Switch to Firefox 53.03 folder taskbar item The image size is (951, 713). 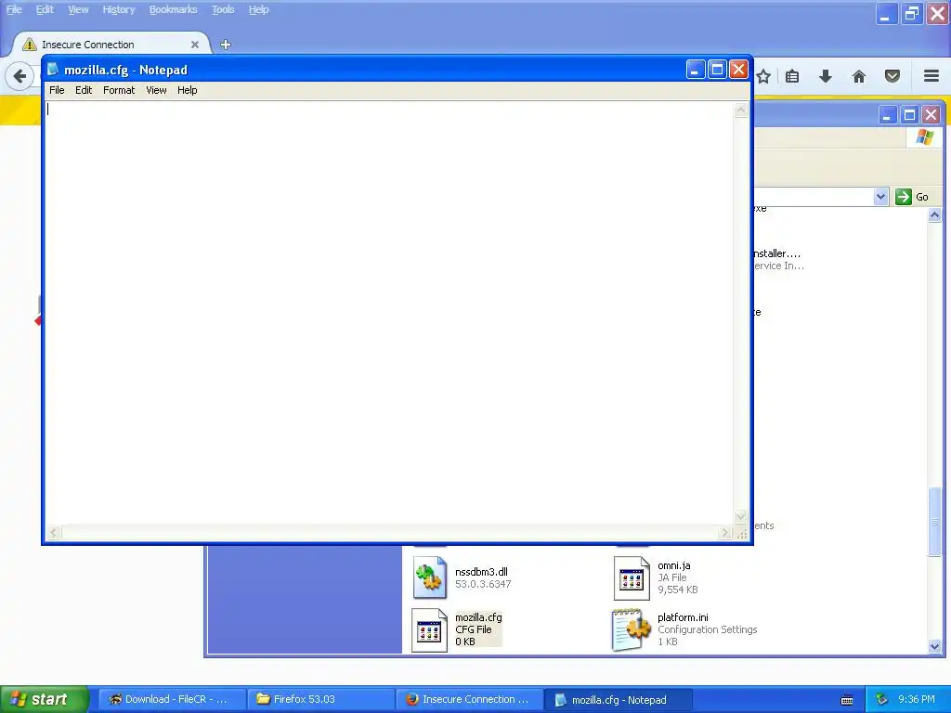pyautogui.click(x=320, y=699)
